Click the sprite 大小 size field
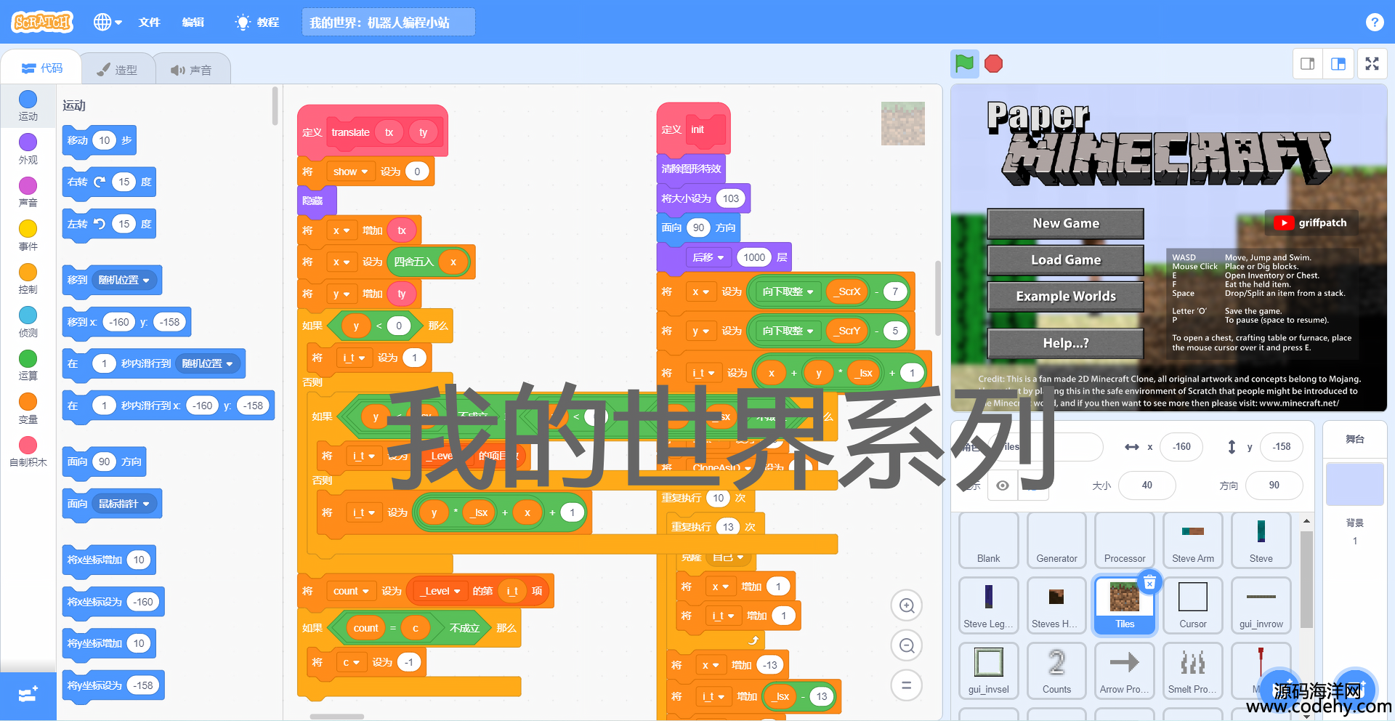The height and width of the screenshot is (721, 1395). click(x=1147, y=486)
